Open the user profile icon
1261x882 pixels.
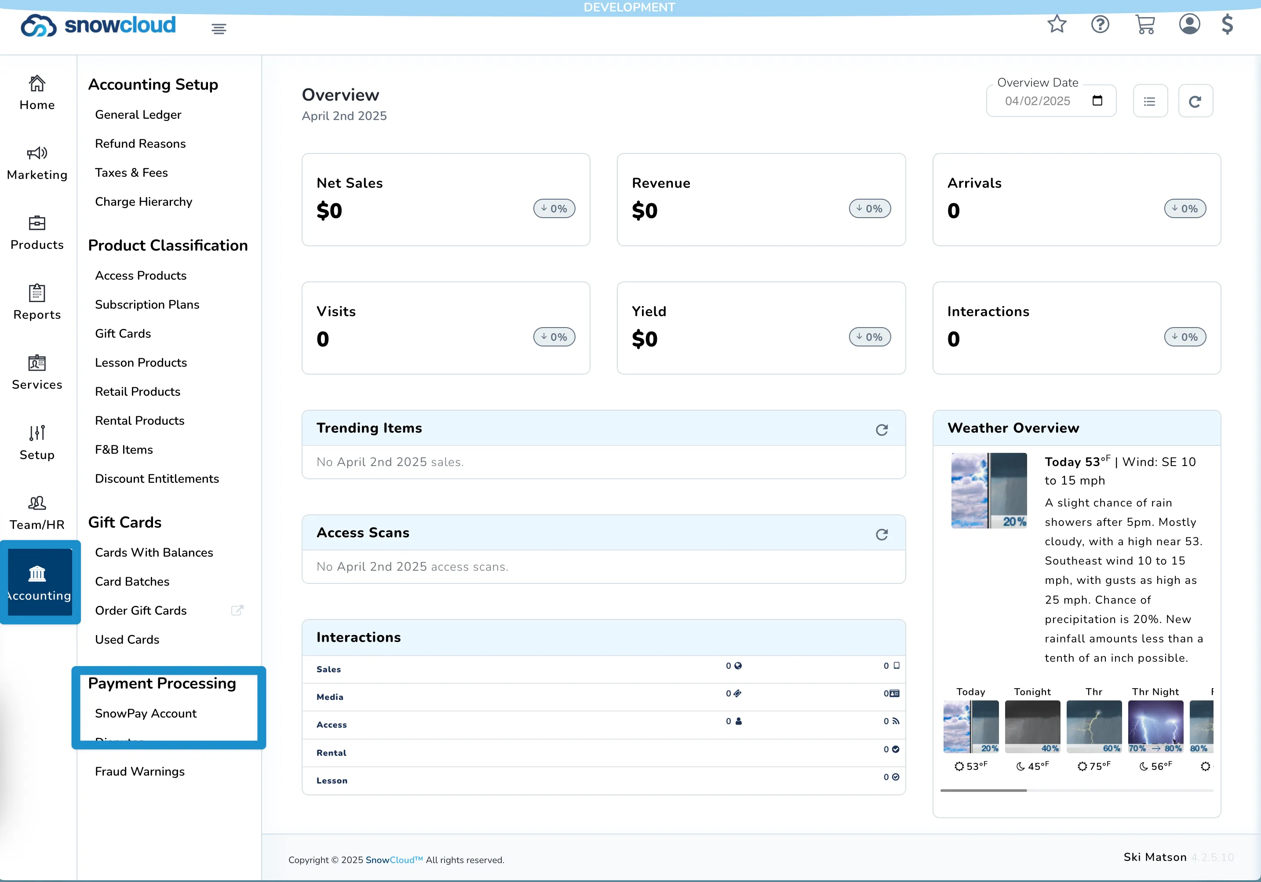1189,25
